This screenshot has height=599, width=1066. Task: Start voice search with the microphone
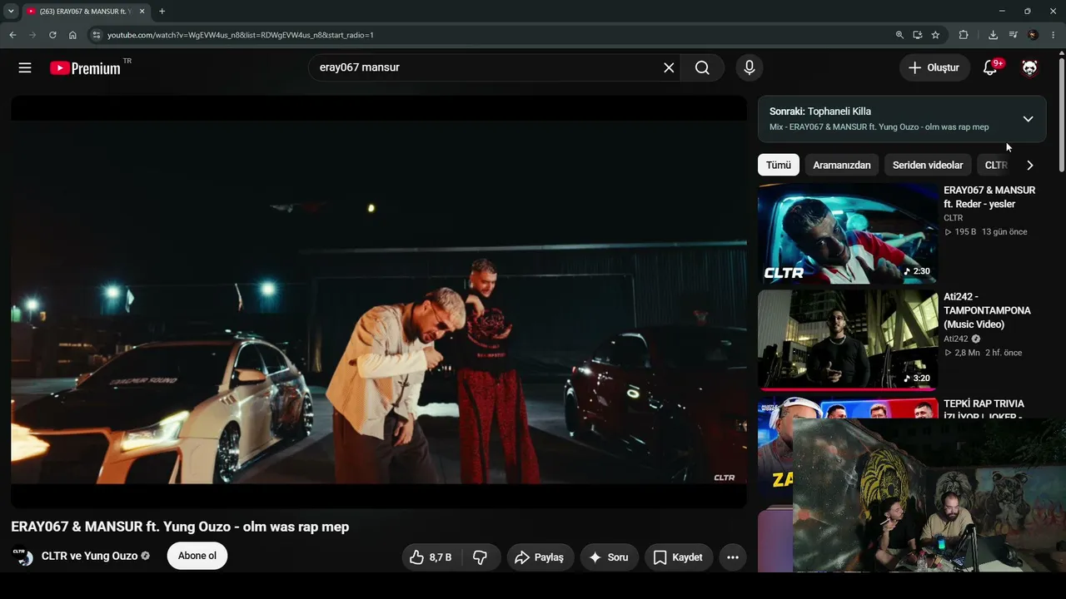coord(750,67)
